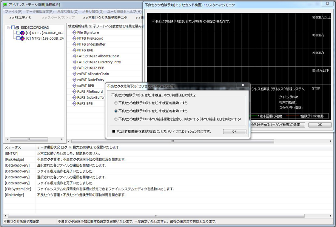Click the [C] NTFS partition icon
Image resolution: width=336 pixels, height=227 pixels.
(x=23, y=38)
